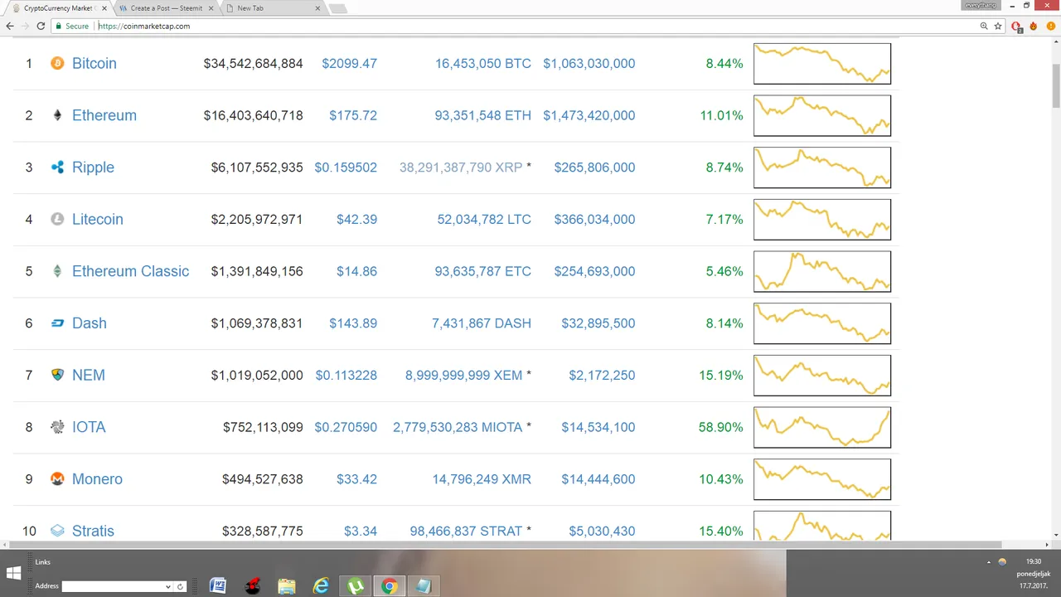Open the Bitcoin link
This screenshot has height=597, width=1061.
click(94, 63)
